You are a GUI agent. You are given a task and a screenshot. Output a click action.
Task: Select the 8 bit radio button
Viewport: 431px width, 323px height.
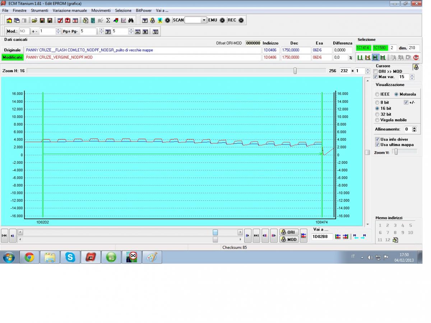point(377,103)
